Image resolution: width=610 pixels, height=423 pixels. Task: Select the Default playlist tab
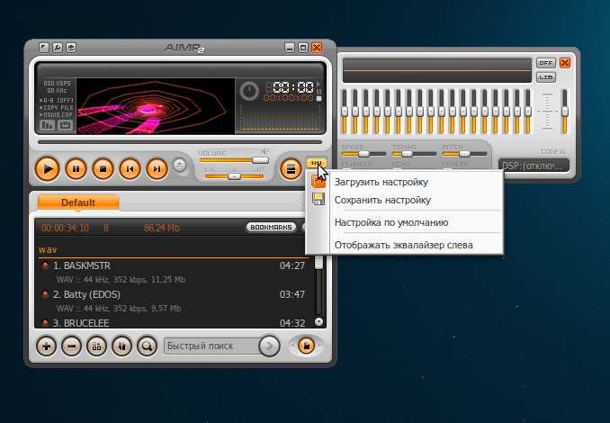78,202
